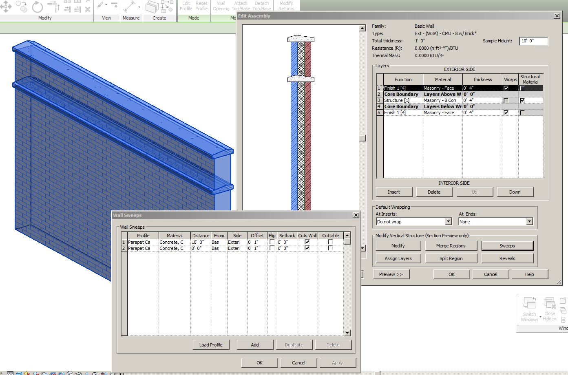Click the Trim/Extend tool icon

[53, 6]
